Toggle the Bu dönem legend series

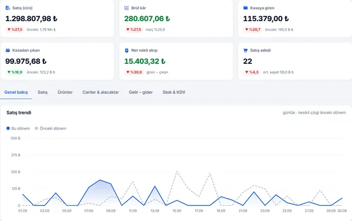click(18, 128)
